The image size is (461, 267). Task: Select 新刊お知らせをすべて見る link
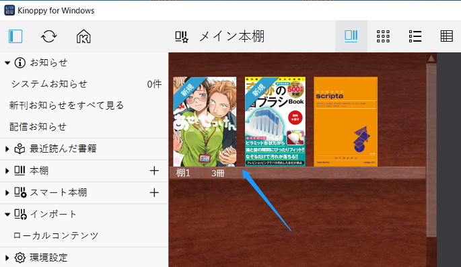(x=67, y=106)
